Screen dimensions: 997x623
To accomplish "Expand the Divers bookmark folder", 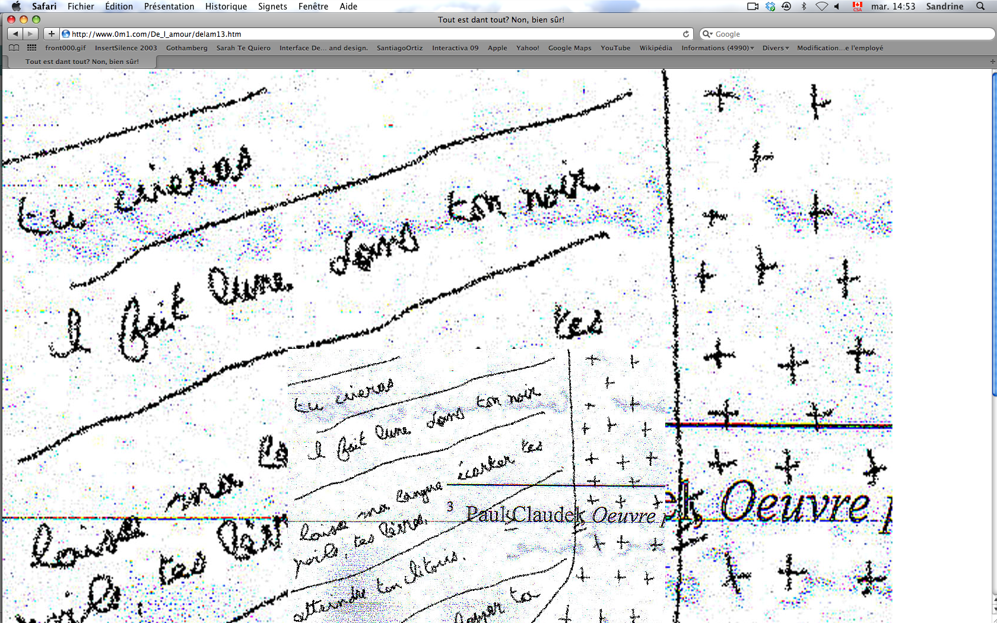I will pos(776,48).
